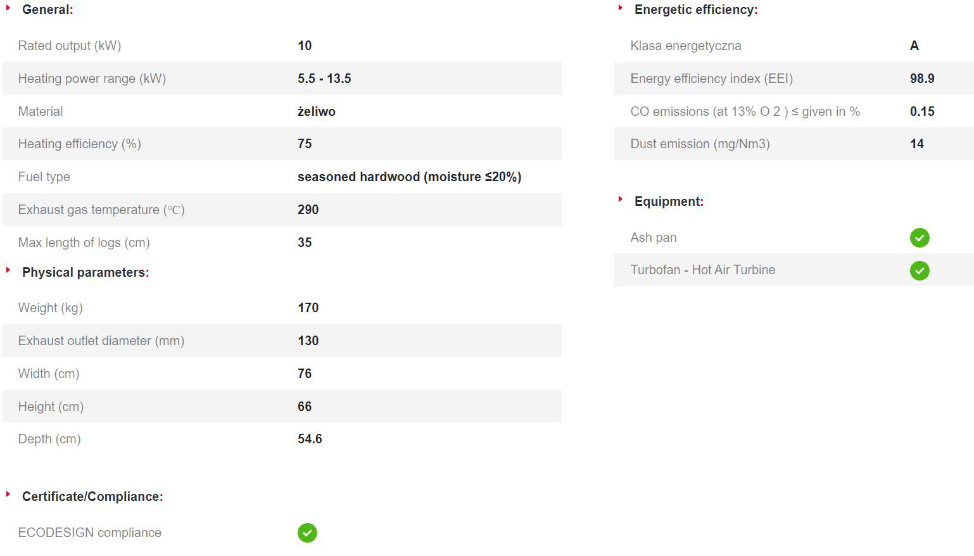The image size is (974, 556).
Task: Click the CO emissions value 0.15
Action: pos(922,111)
